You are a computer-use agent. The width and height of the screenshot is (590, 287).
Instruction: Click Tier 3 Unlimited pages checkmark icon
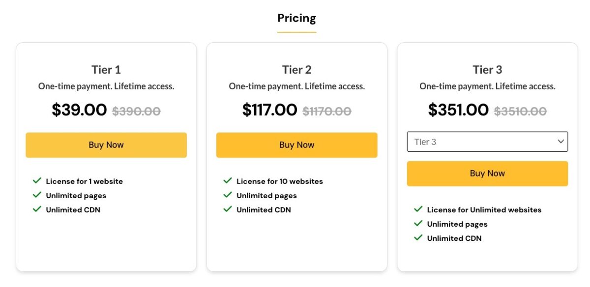point(418,224)
